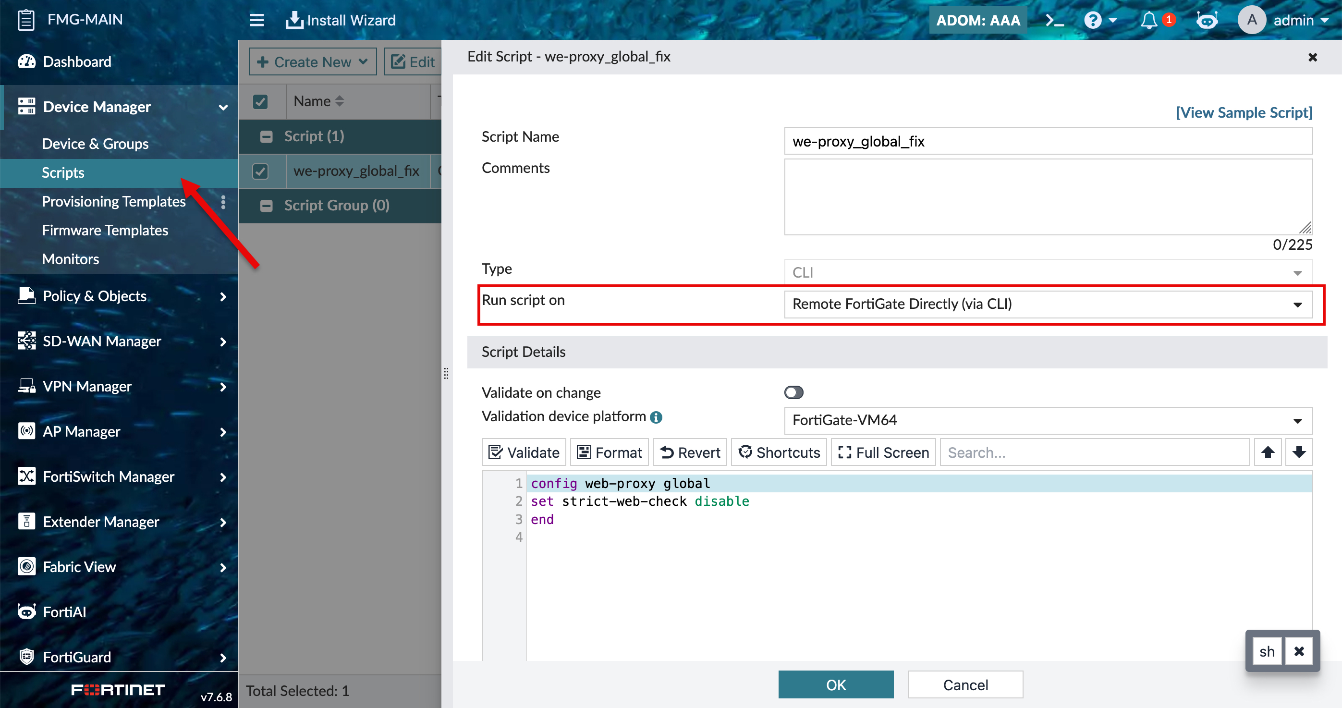Open the help question mark menu
The width and height of the screenshot is (1342, 708).
1099,20
